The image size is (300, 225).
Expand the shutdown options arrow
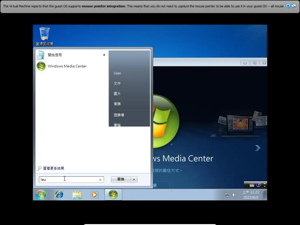134,179
